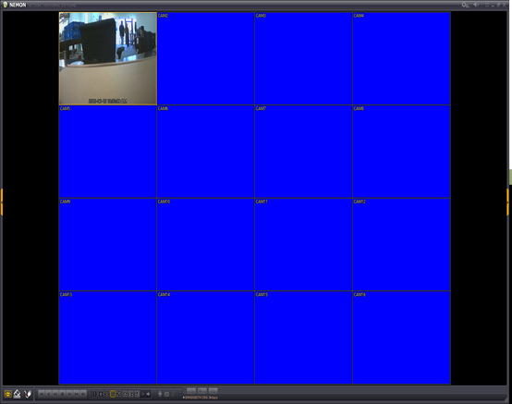
Task: Jump to the end with last playback button
Action: coord(83,394)
